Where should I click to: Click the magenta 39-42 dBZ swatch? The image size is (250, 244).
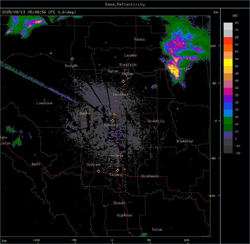tap(228, 91)
